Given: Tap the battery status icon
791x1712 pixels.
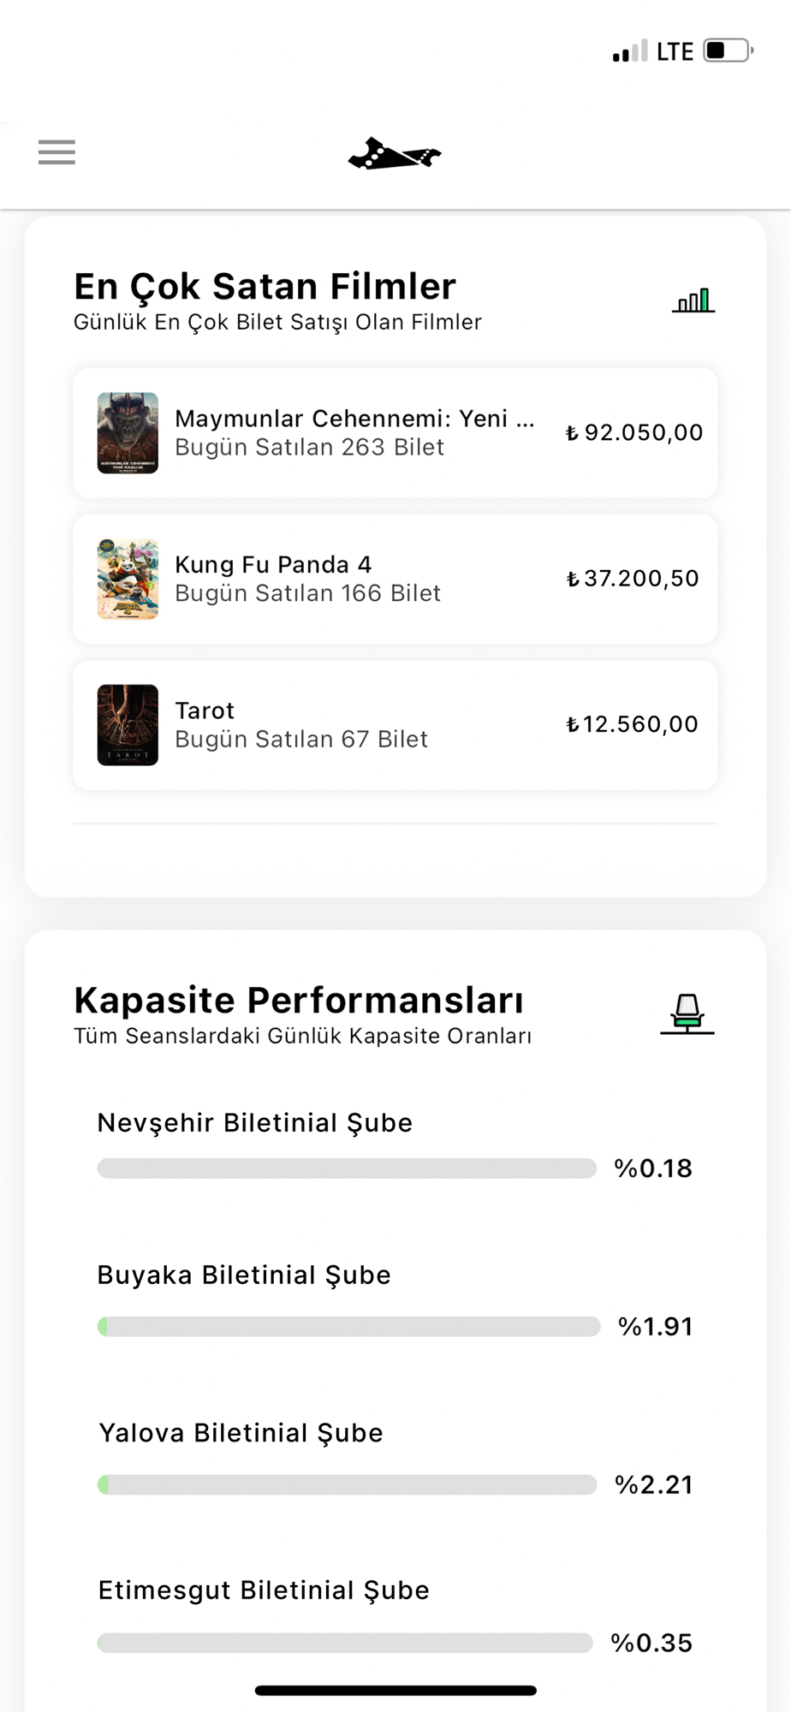Looking at the screenshot, I should click(x=728, y=51).
